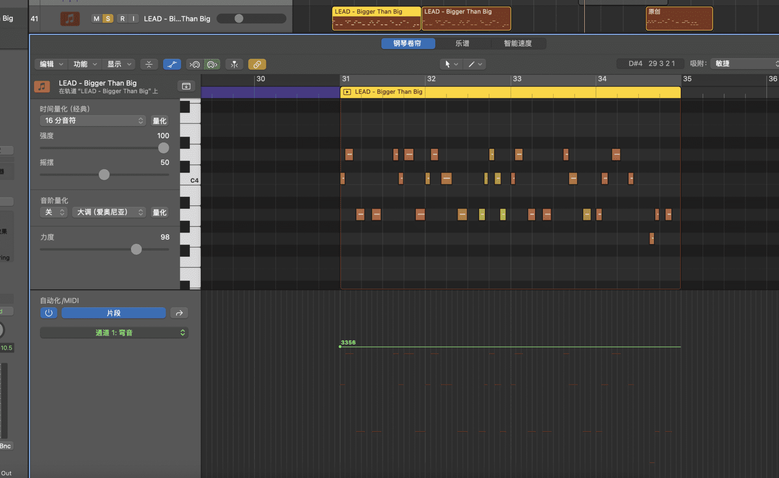Toggle the automation curve button in toolbar
This screenshot has height=478, width=779.
click(172, 64)
